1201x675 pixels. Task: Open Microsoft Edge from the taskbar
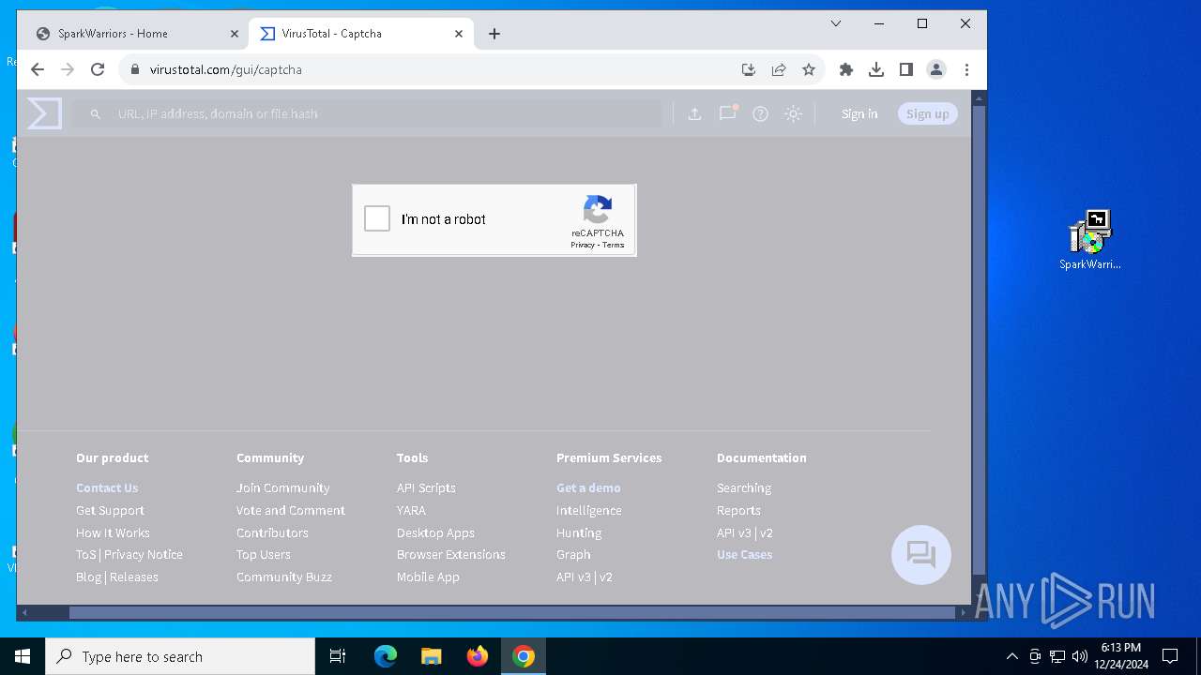[x=386, y=656]
